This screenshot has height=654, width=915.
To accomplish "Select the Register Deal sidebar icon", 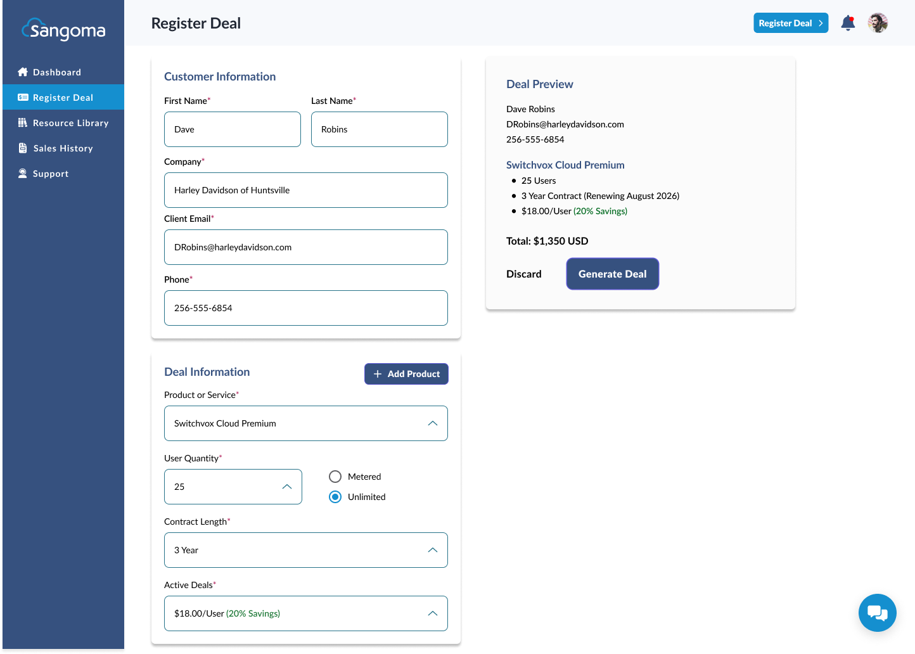I will (x=23, y=97).
